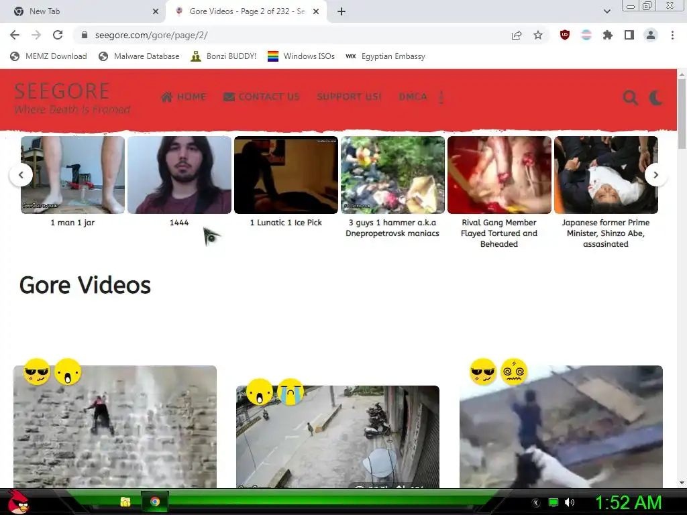Open SUPPORT US! in the site navigation
The width and height of the screenshot is (687, 515).
pyautogui.click(x=349, y=97)
